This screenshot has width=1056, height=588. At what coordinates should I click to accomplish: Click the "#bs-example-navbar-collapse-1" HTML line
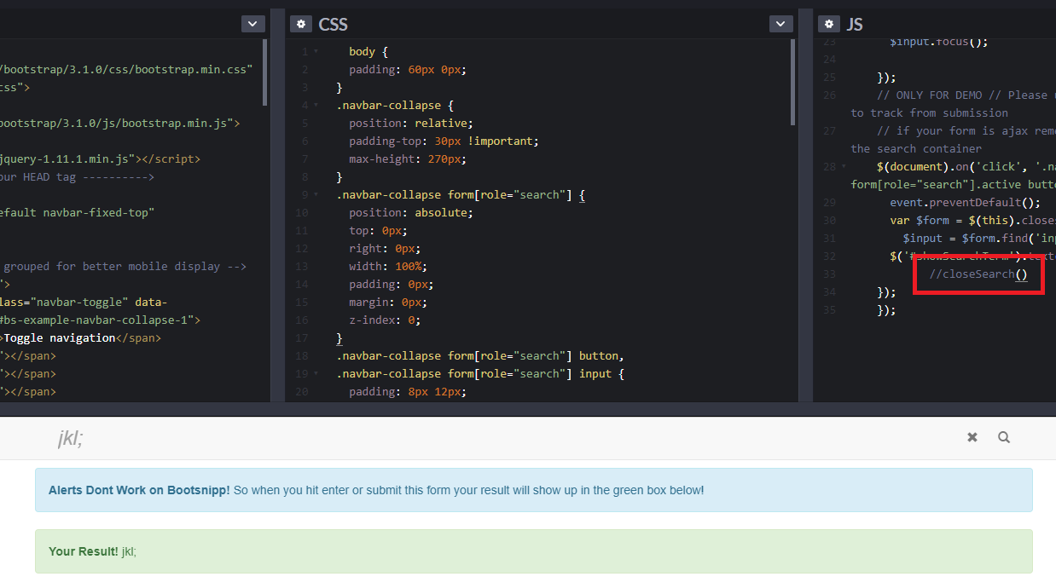click(x=100, y=320)
